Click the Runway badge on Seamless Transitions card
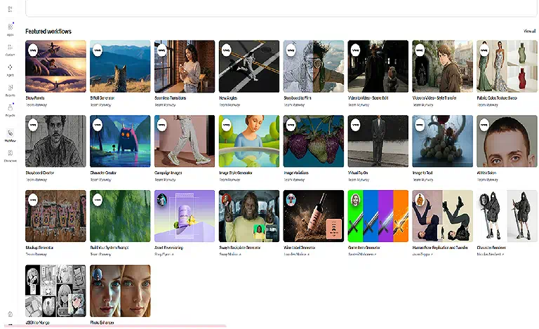Image resolution: width=539 pixels, height=329 pixels. (162, 50)
